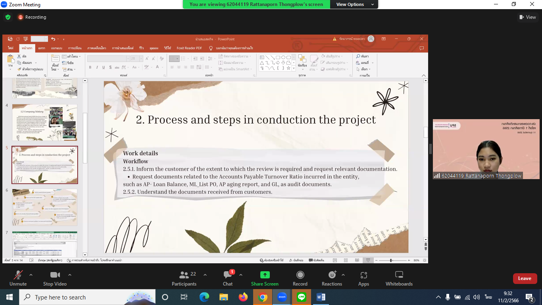Viewport: 542px width, 305px height.
Task: Open the Reactions menu
Action: (332, 278)
